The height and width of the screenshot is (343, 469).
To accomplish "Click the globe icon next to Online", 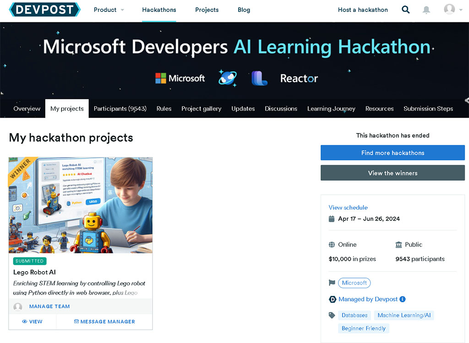I will pos(332,245).
